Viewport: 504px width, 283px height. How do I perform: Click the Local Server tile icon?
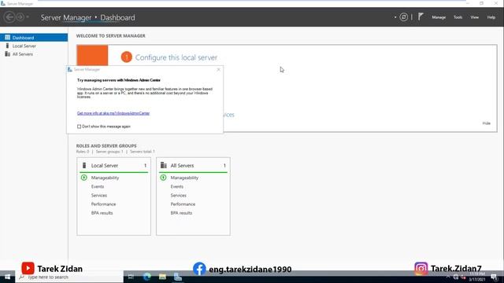click(x=84, y=165)
